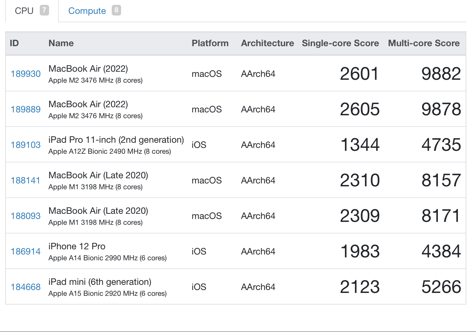
Task: Open result ID 189889
Action: [26, 109]
